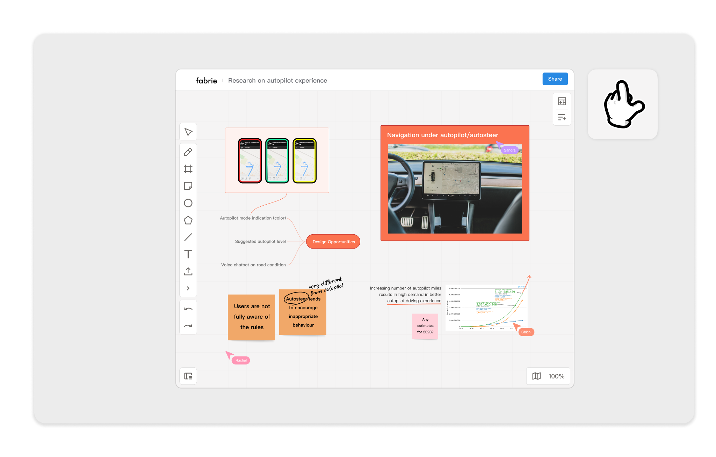Toggle the minimap icon
This screenshot has width=716, height=457.
coord(536,376)
